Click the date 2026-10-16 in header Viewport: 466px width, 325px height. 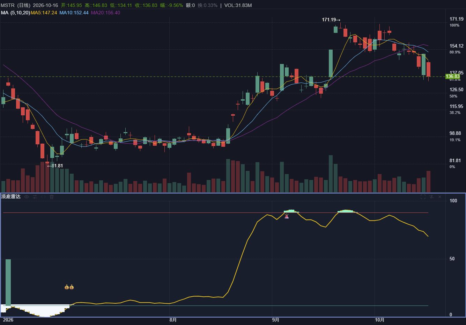pyautogui.click(x=45, y=5)
